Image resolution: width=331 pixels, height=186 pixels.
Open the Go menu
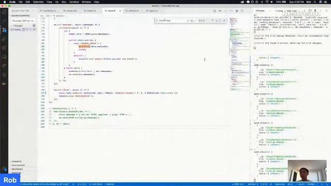[x=57, y=2]
